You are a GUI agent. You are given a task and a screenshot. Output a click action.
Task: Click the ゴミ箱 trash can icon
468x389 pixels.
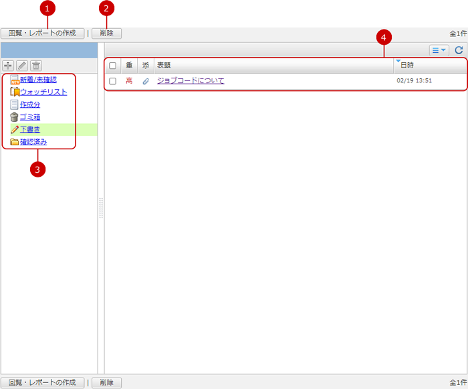(x=14, y=117)
